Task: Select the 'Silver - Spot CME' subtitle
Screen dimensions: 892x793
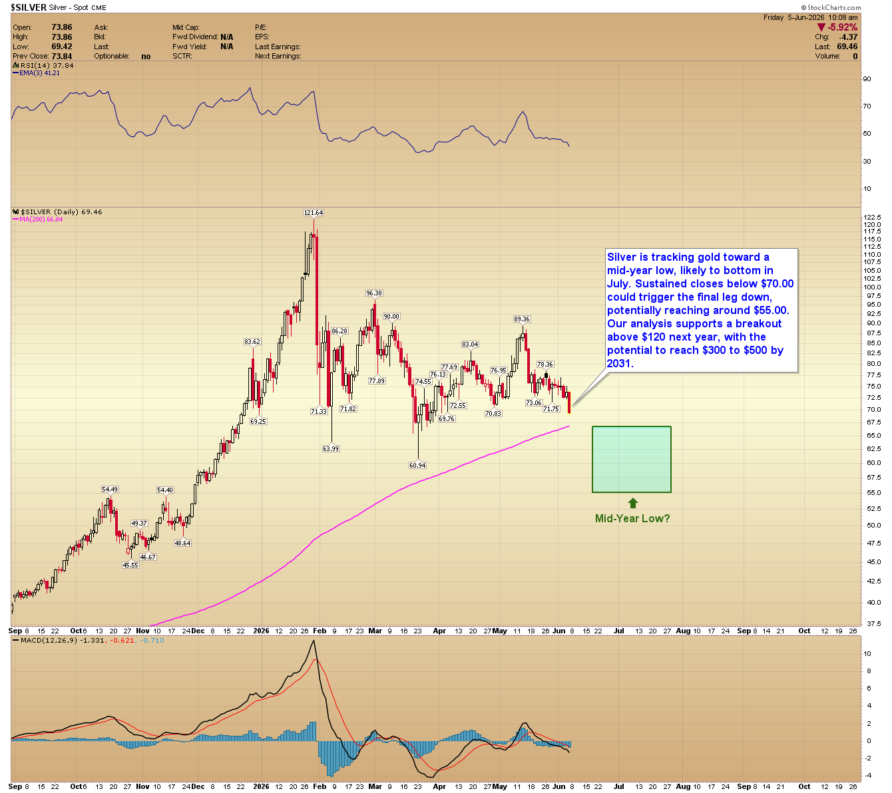Action: (x=77, y=7)
